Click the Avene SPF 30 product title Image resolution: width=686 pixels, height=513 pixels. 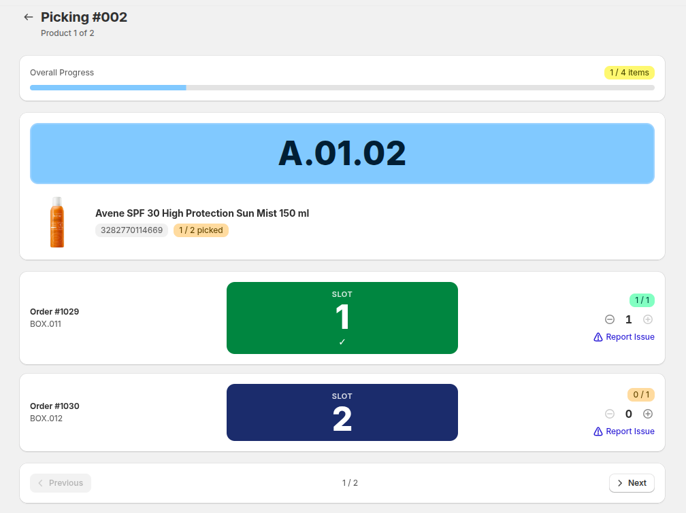202,213
